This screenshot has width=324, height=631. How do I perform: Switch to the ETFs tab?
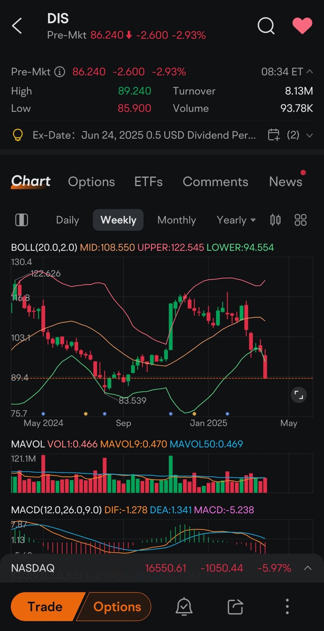click(148, 181)
